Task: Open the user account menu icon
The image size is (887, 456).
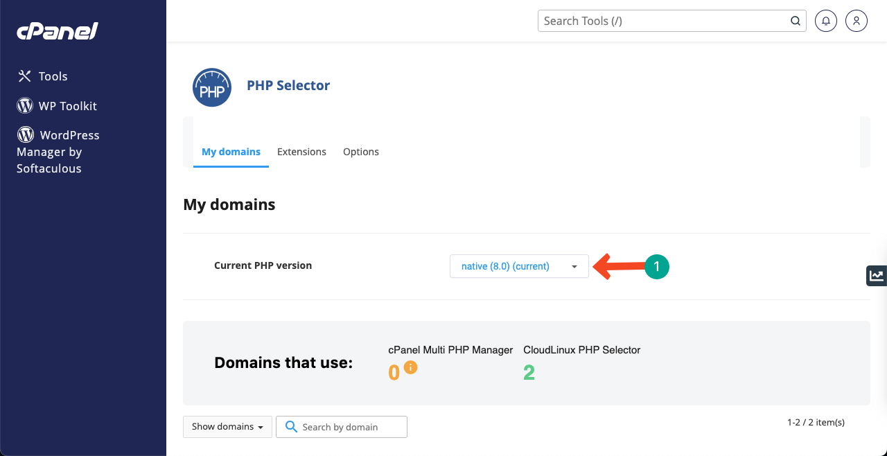Action: (x=857, y=21)
